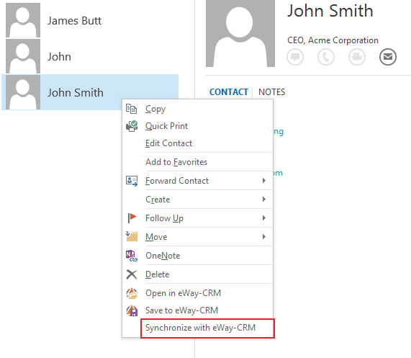Viewport: 411px width, 358px height.
Task: Expand the Move submenu arrow
Action: (x=264, y=237)
